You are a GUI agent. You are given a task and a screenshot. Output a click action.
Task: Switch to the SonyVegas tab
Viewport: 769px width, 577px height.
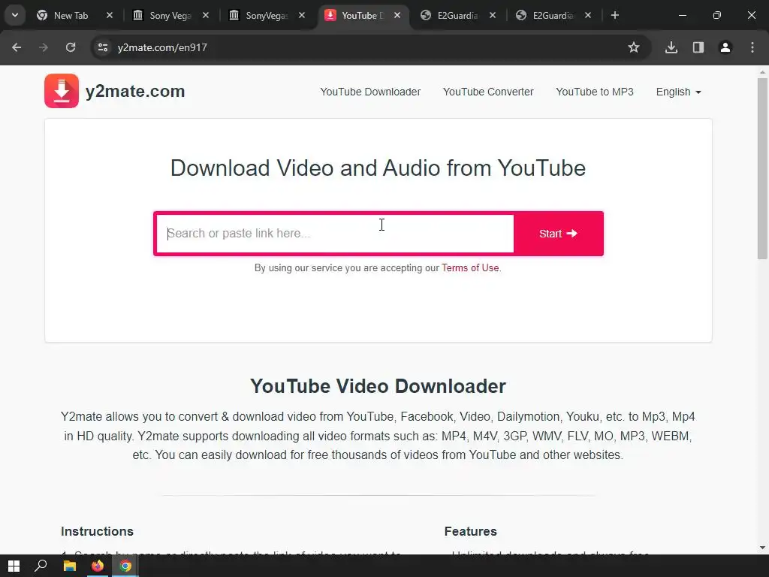267,16
